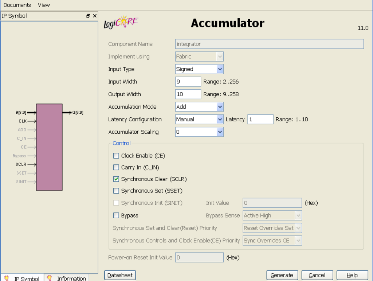This screenshot has height=281, width=373.
Task: Close the IP Symbol panel
Action: (x=95, y=16)
